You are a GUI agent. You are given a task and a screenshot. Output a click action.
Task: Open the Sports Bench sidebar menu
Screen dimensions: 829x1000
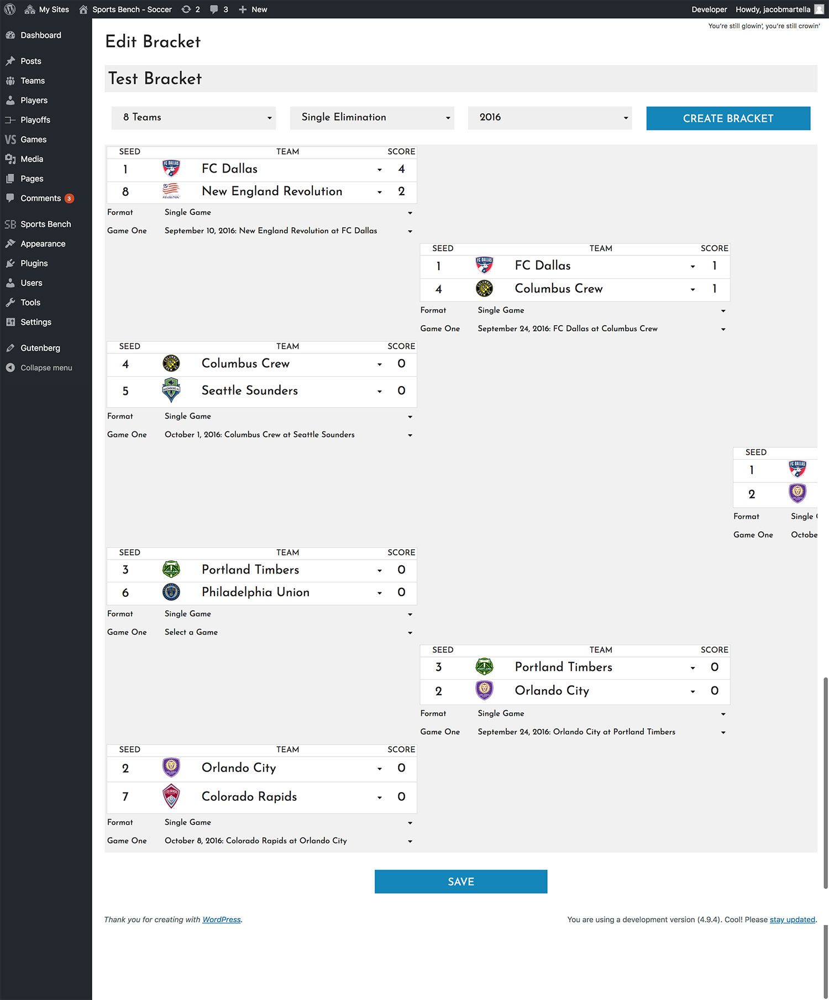[45, 224]
